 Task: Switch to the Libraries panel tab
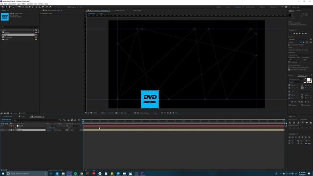click(290, 75)
